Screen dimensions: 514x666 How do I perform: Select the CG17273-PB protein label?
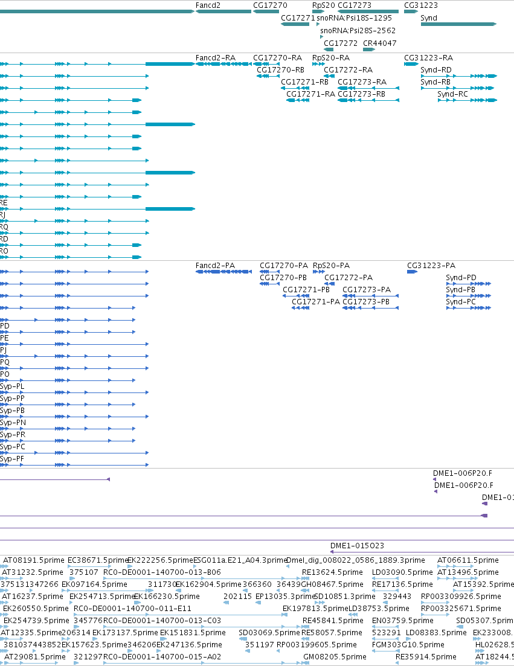(366, 301)
